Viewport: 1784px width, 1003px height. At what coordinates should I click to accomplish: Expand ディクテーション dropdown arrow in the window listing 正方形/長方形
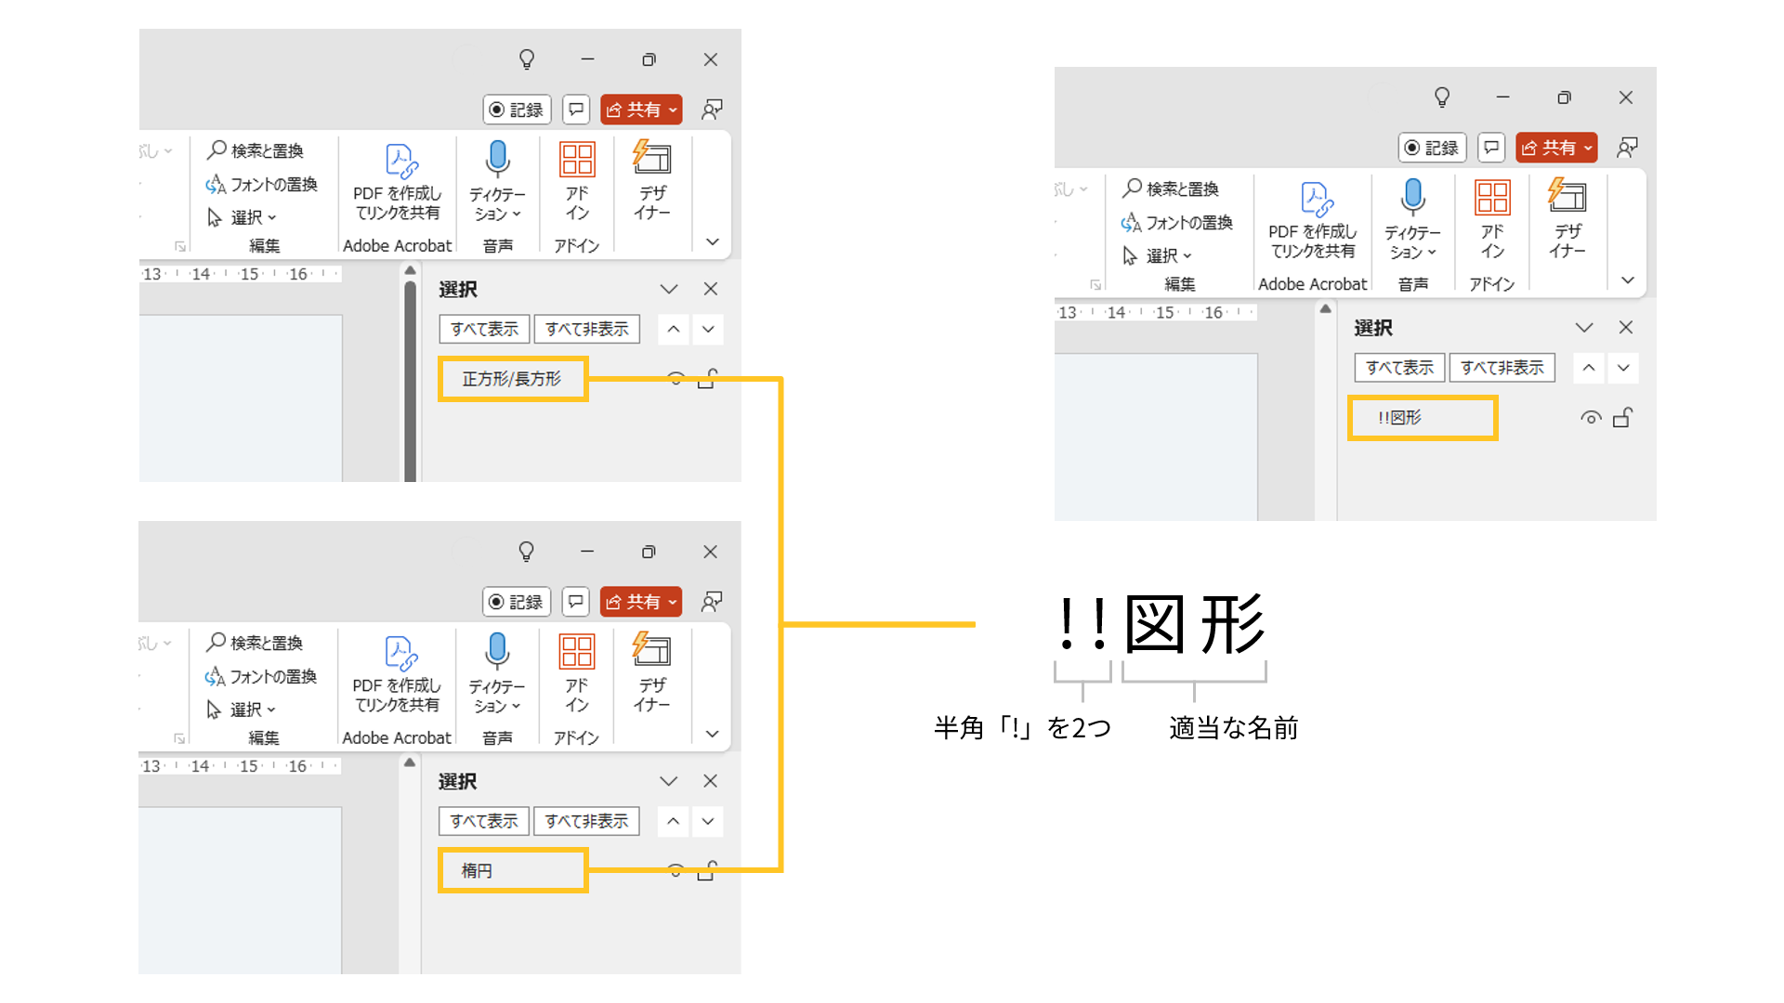[x=517, y=215]
